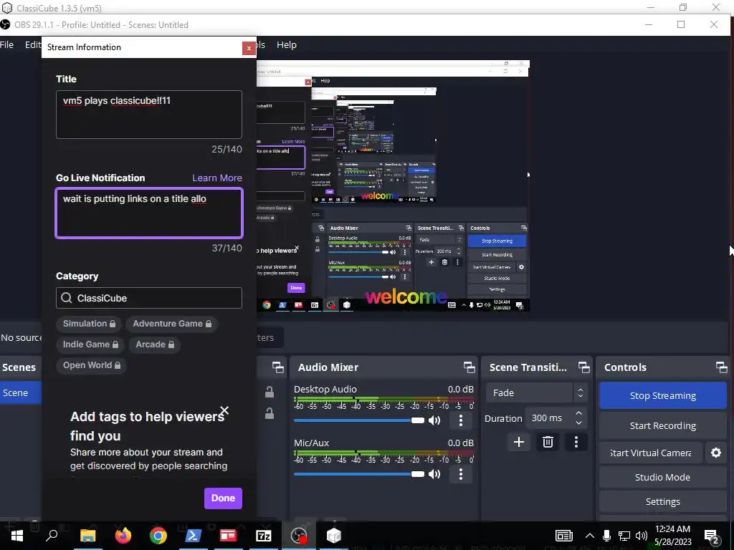Mute Desktop Audio speaker icon
This screenshot has height=550, width=734.
coord(434,420)
